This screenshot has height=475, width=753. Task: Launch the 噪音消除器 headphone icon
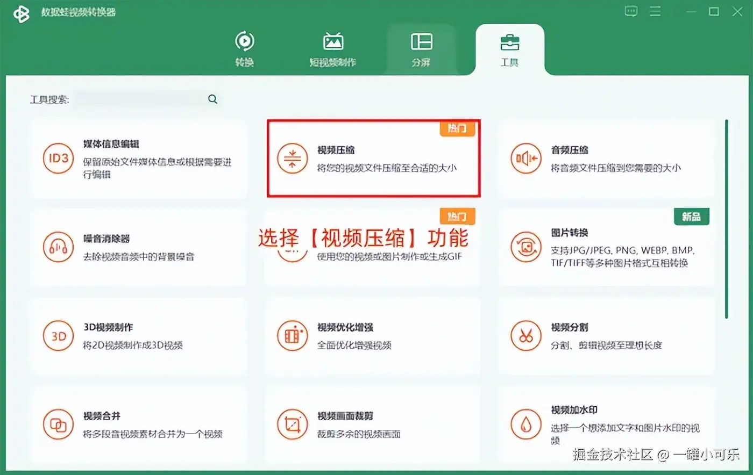(x=58, y=247)
